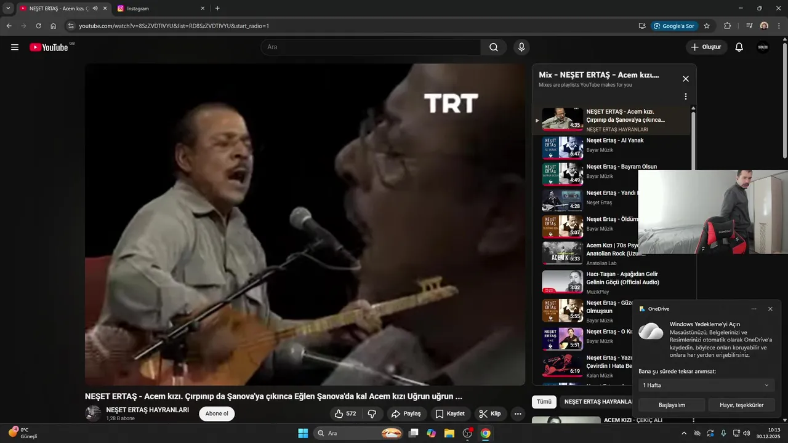Click the YouTube search input field
788x443 pixels.
371,47
